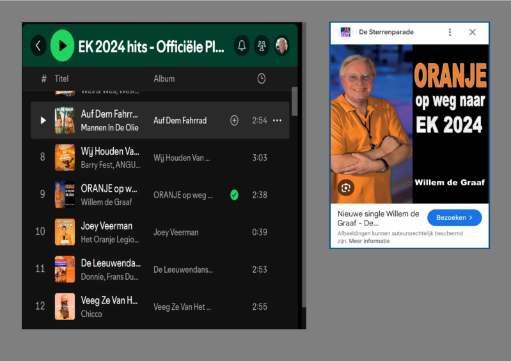Open the Joey Veerman album link
This screenshot has width=511, height=361.
point(176,233)
